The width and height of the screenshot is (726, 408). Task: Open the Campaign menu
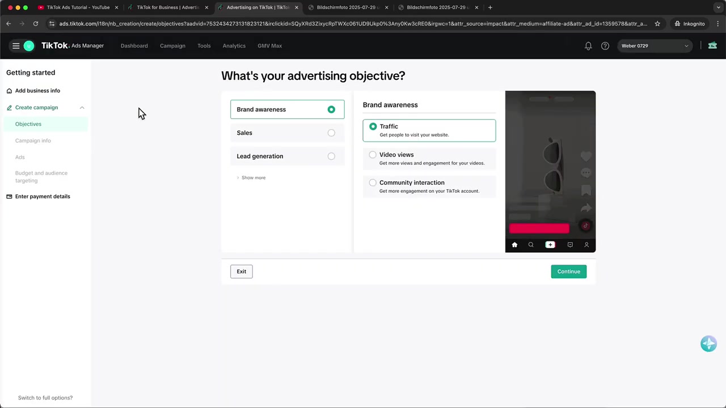point(172,46)
